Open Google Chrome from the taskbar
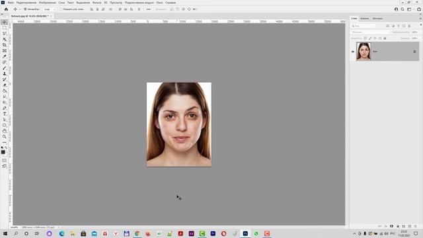Image resolution: width=423 pixels, height=238 pixels. tap(137, 233)
